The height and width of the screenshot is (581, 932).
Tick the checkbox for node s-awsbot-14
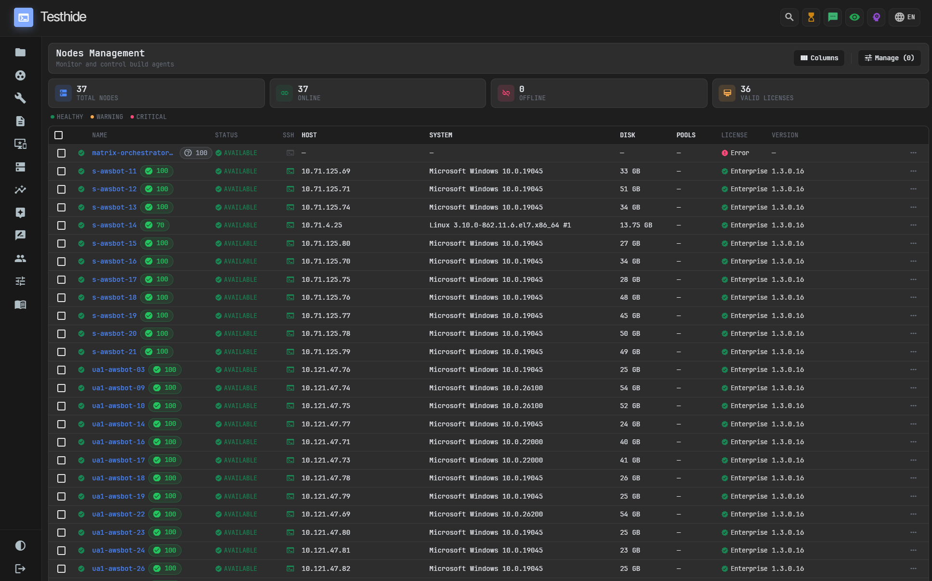click(61, 225)
